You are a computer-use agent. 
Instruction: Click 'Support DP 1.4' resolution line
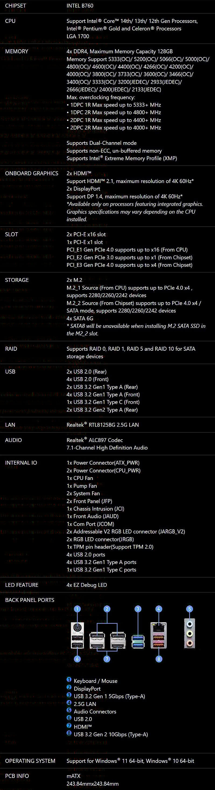tap(125, 196)
